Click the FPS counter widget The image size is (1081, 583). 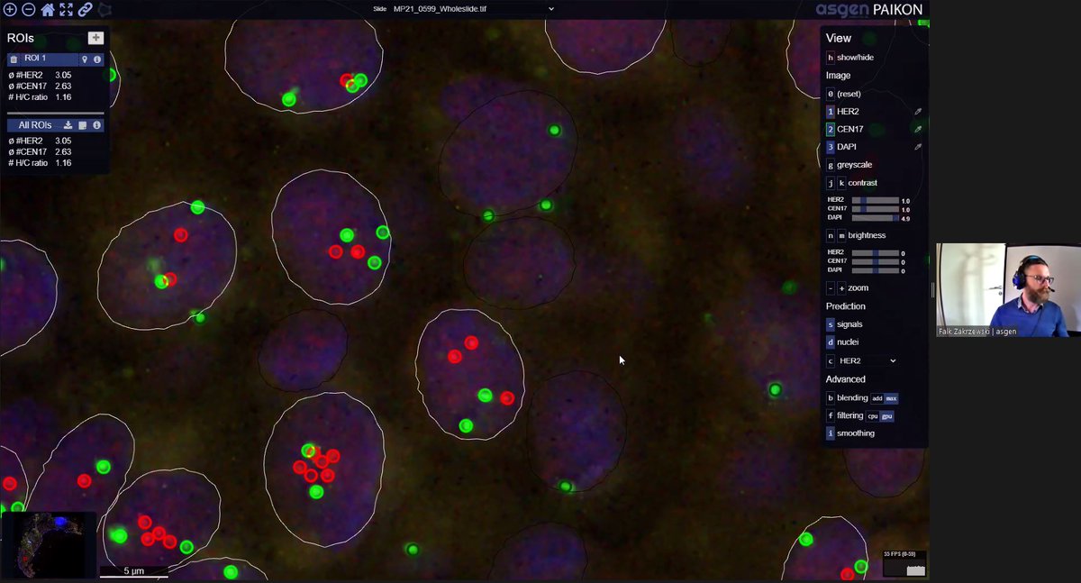(x=905, y=564)
